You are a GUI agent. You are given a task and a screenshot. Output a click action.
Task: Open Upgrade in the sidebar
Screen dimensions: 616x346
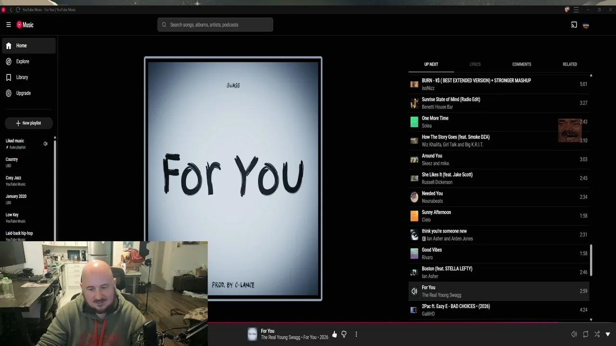click(x=29, y=93)
